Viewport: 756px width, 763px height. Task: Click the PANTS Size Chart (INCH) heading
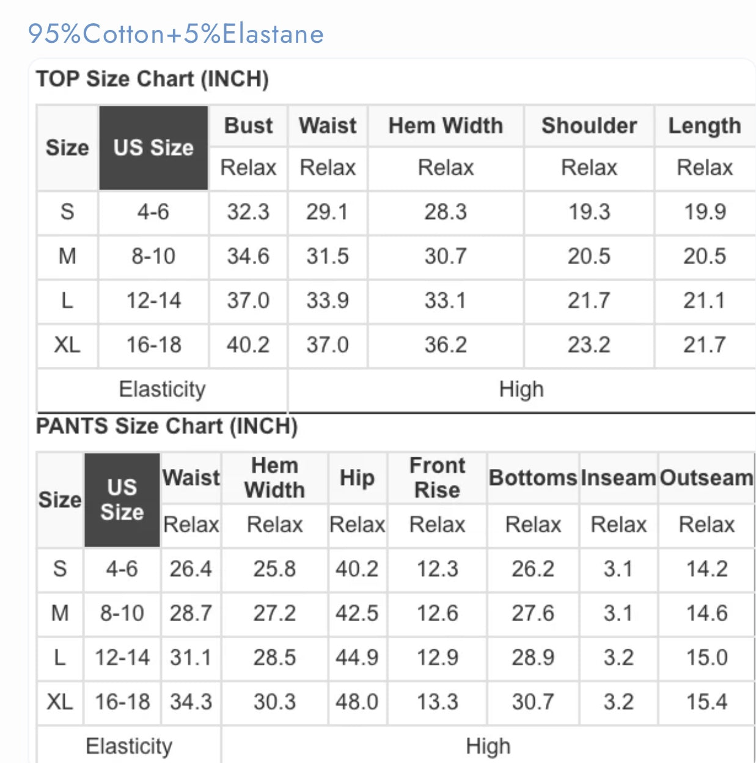tap(167, 426)
